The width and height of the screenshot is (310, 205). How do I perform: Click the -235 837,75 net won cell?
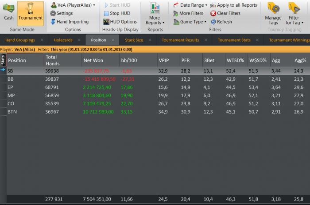96,71
